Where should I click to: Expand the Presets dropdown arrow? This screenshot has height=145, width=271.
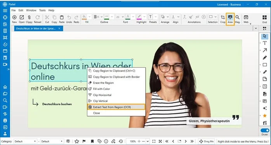(x=155, y=17)
